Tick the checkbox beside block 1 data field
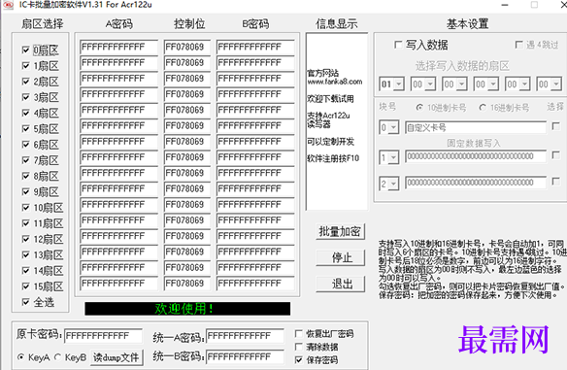The height and width of the screenshot is (370, 567). [x=555, y=155]
